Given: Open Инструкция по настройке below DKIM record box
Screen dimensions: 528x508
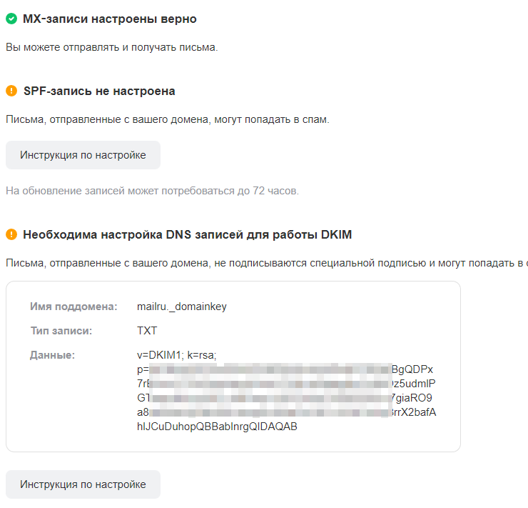Looking at the screenshot, I should coord(83,484).
